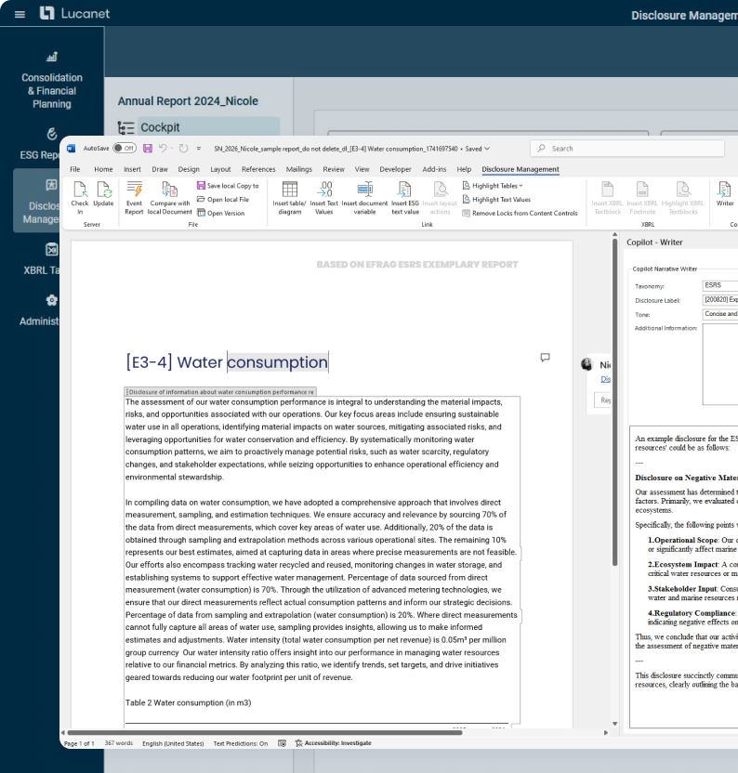Select Cockpit in the Annual Report tree
The width and height of the screenshot is (738, 773).
160,127
